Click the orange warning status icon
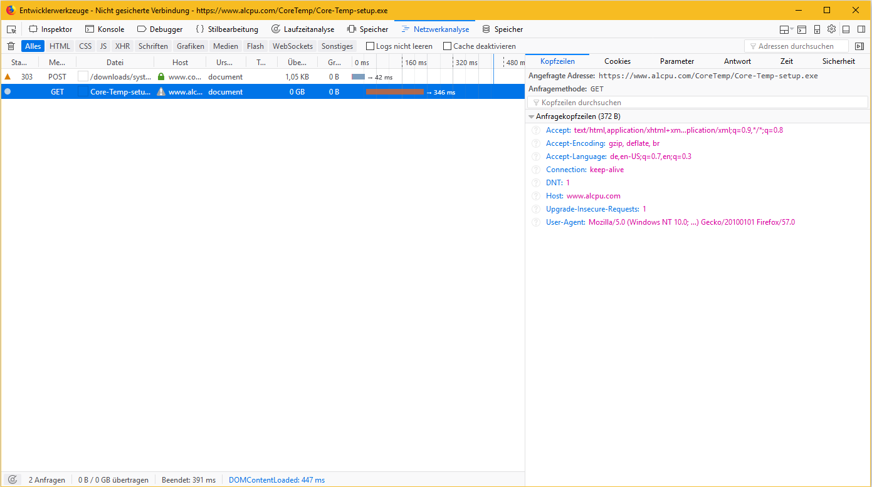The image size is (872, 487). tap(8, 77)
